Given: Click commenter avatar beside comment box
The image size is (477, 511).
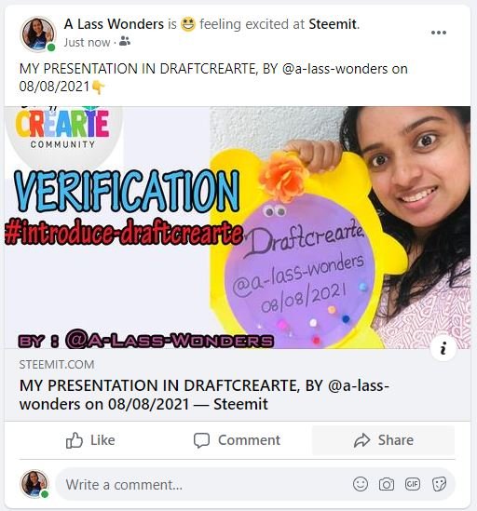Looking at the screenshot, I should (x=34, y=484).
